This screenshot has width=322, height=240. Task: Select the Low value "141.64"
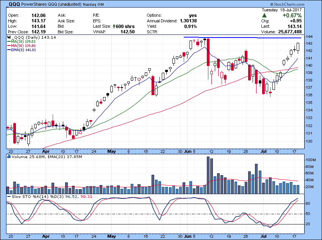click(x=39, y=26)
